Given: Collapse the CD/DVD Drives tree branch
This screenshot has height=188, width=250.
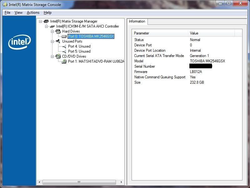Looking at the screenshot, I should [x=52, y=56].
